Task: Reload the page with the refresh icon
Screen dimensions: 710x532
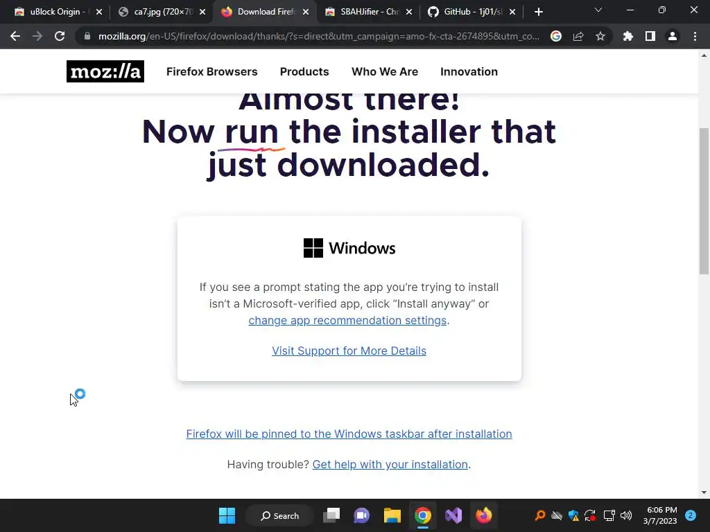Action: point(60,36)
